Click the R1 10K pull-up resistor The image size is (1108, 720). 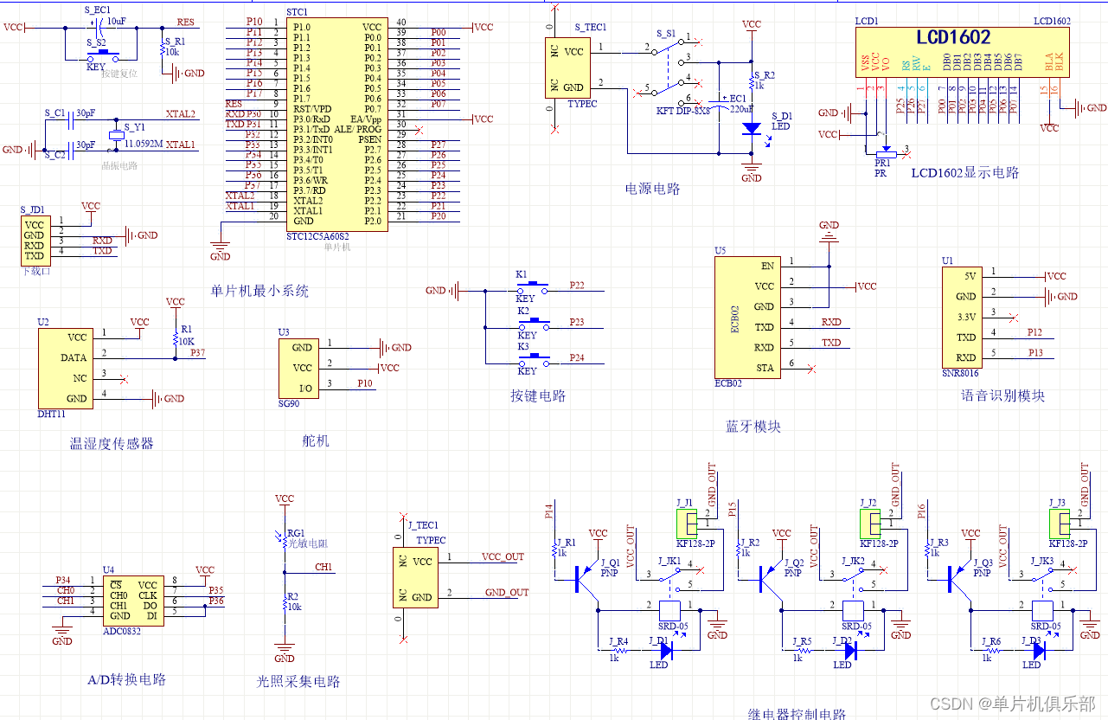pyautogui.click(x=175, y=337)
